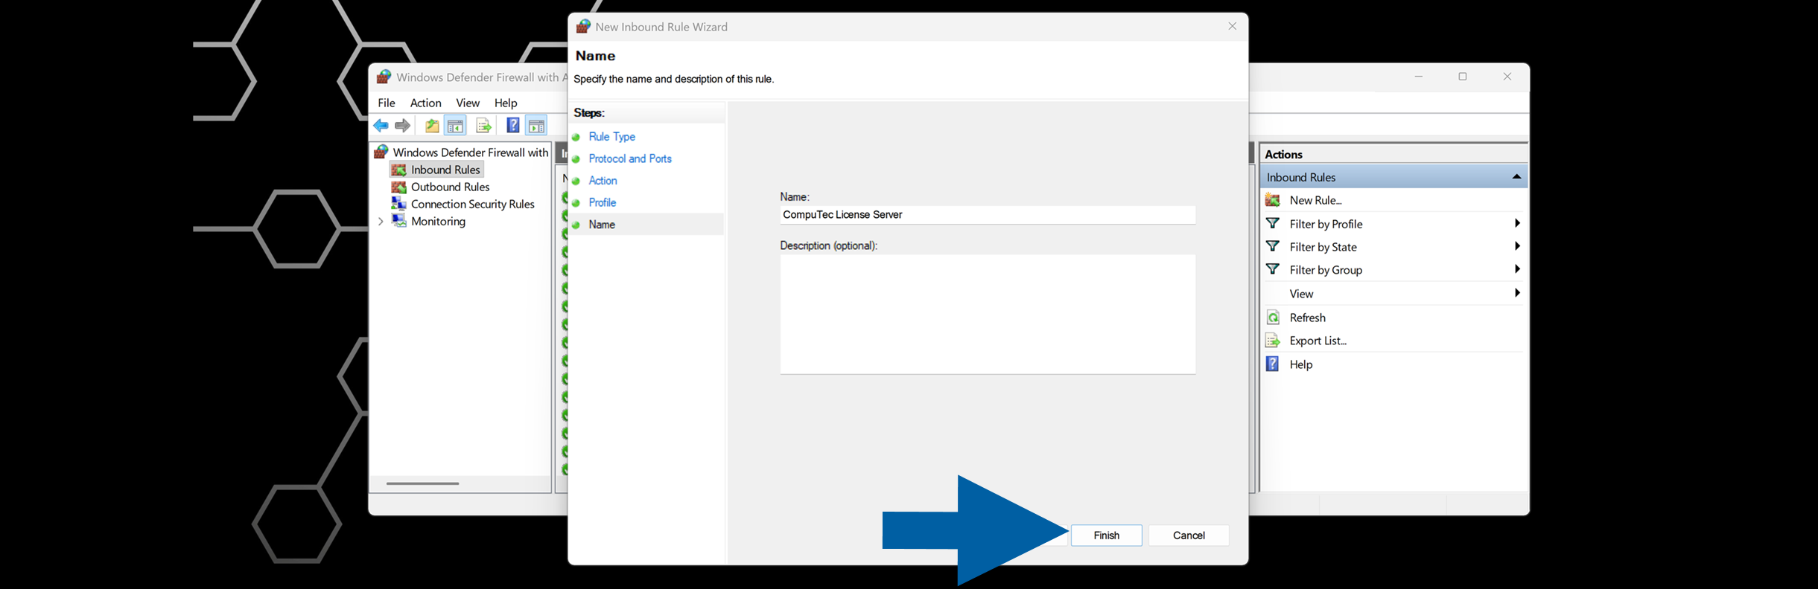Click the Description optional text area

click(x=988, y=315)
